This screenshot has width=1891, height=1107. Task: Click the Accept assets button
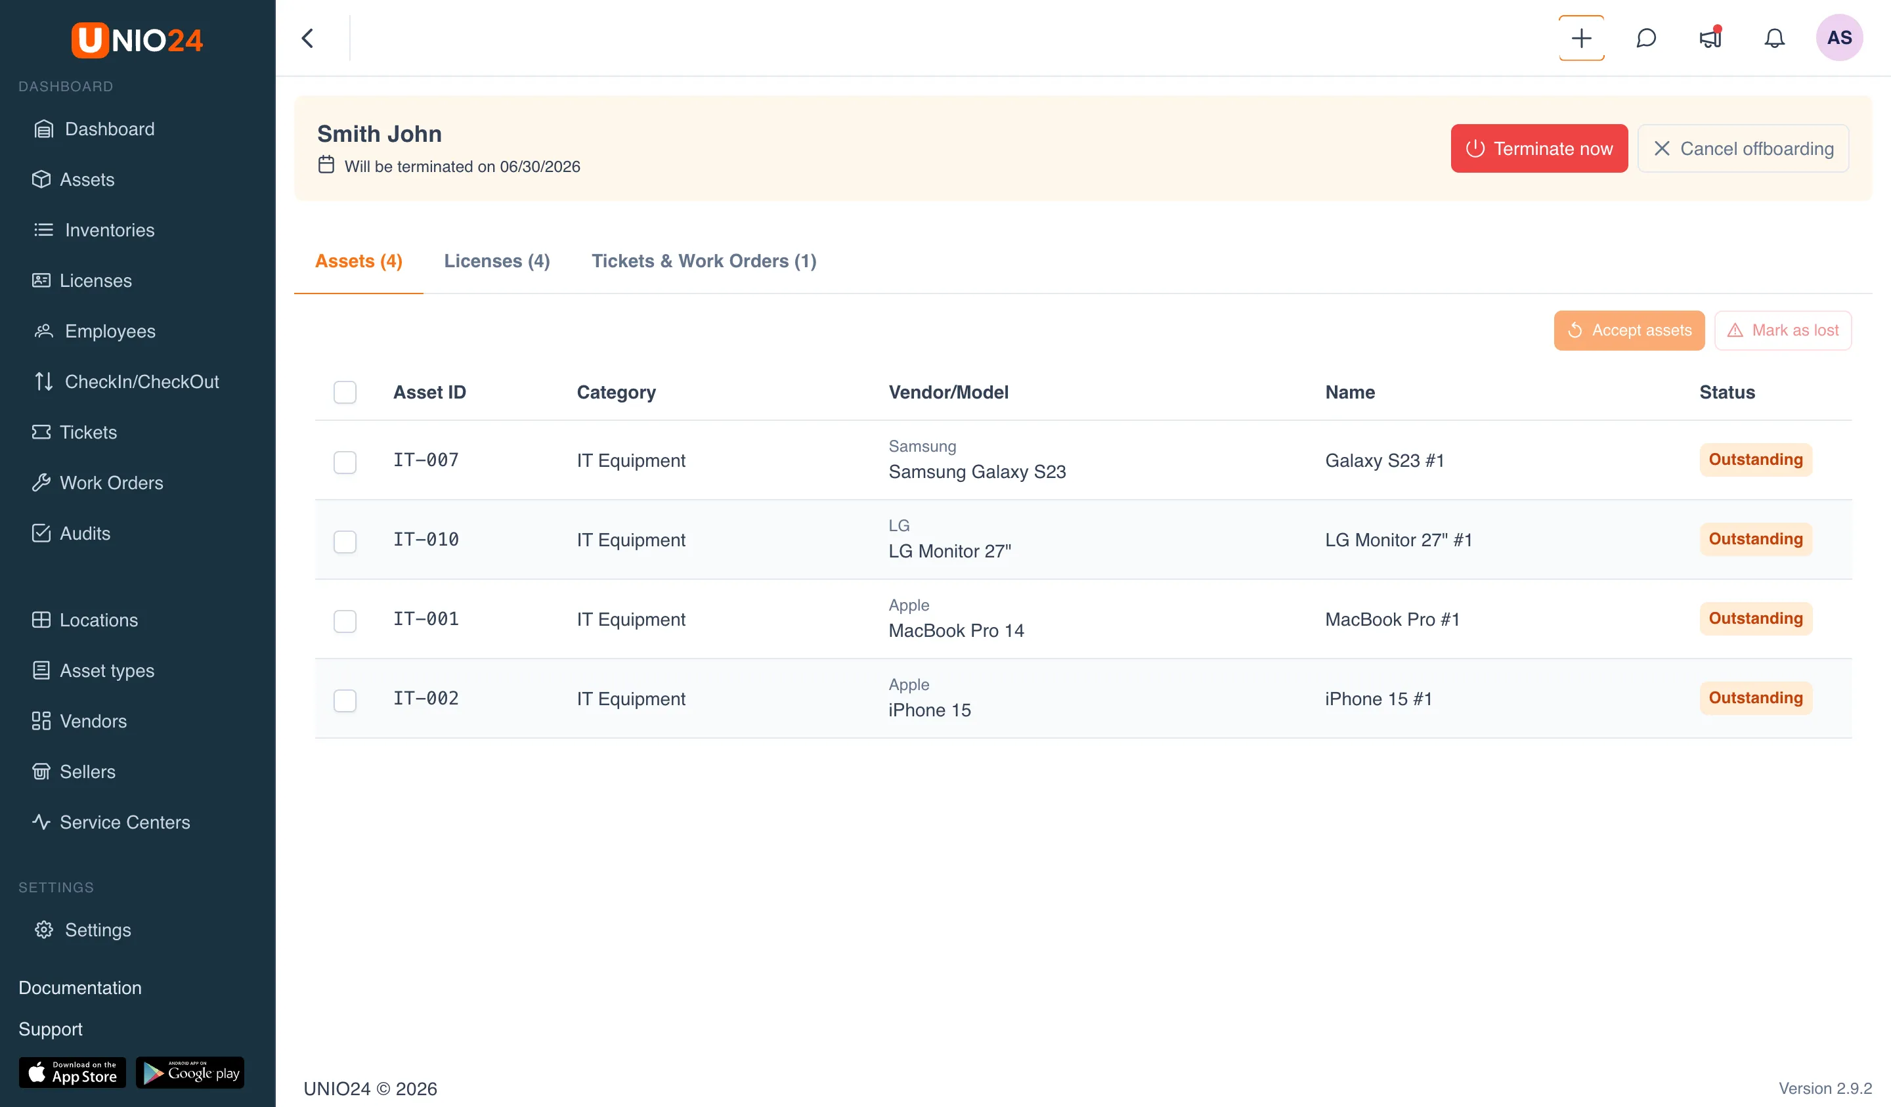pos(1629,330)
